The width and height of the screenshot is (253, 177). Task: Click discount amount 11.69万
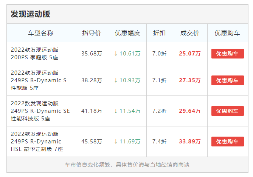[x=127, y=142]
